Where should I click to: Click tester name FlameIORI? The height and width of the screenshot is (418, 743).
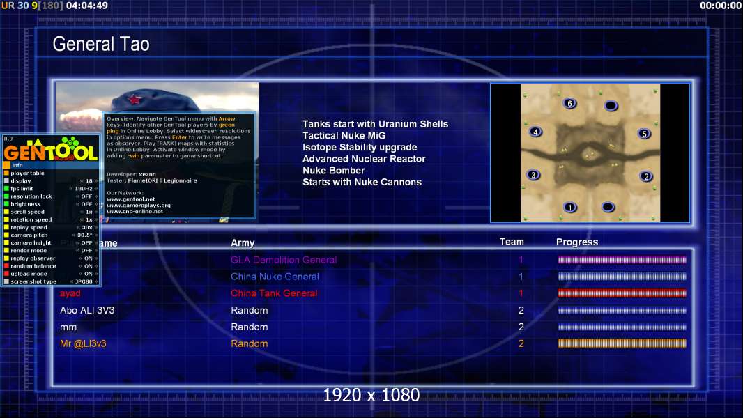coord(143,180)
